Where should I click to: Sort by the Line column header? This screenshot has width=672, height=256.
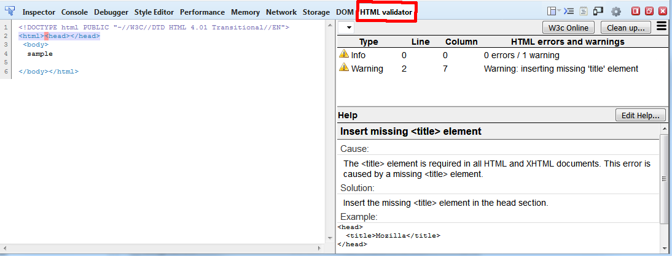click(x=420, y=42)
